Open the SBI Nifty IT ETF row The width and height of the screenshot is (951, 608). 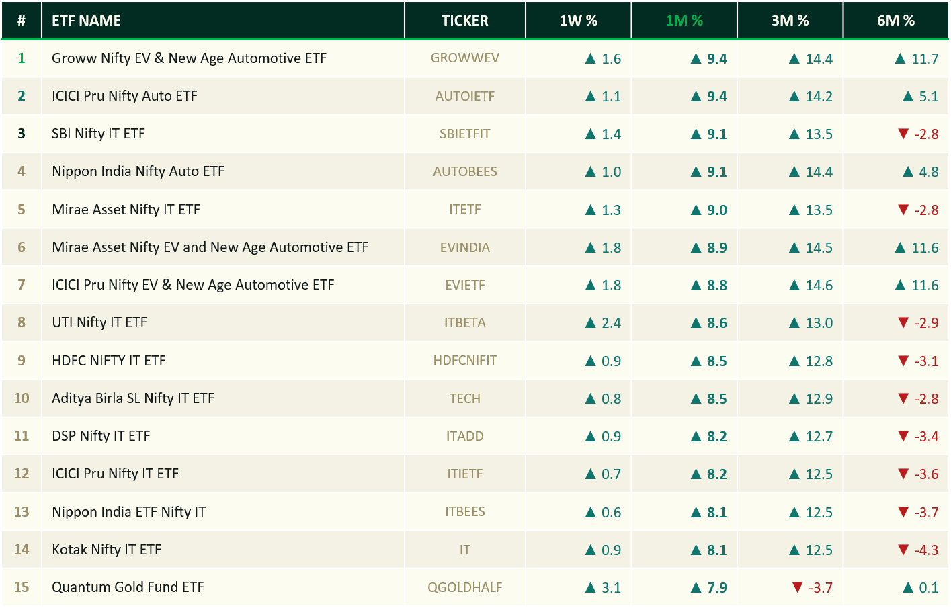[x=99, y=134]
